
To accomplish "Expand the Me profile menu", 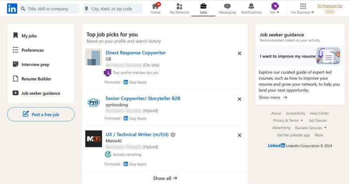I will pos(275,8).
